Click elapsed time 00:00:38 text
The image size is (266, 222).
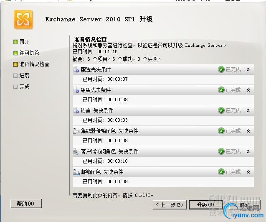pos(117,100)
